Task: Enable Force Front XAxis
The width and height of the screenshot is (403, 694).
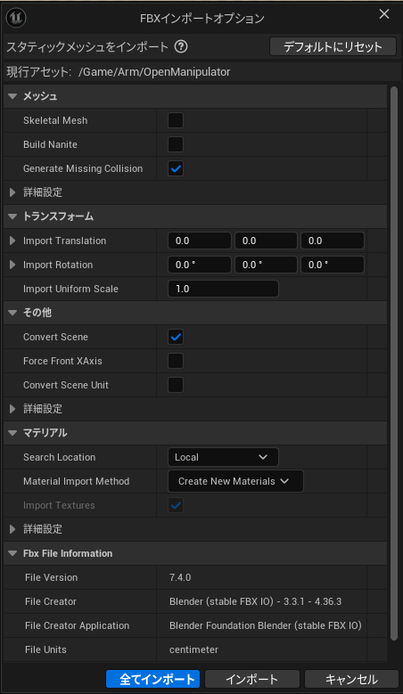Action: [176, 361]
